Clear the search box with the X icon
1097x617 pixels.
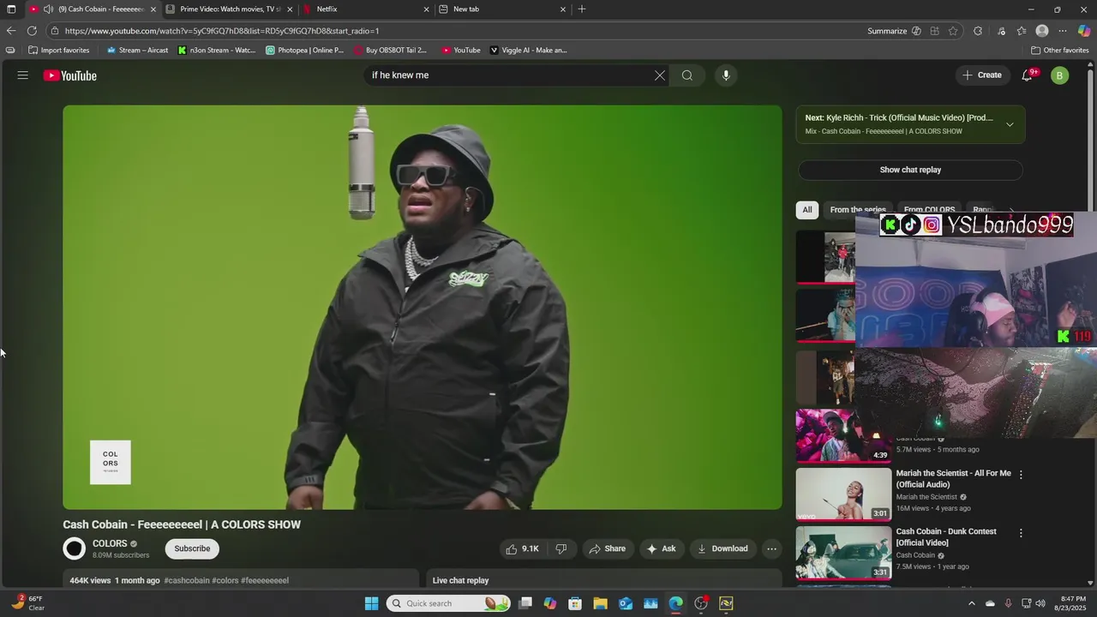coord(660,75)
